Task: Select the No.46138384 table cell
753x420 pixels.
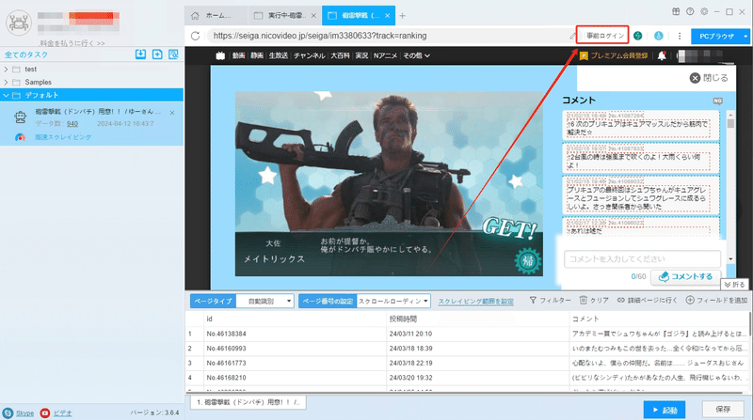Action: [296, 334]
